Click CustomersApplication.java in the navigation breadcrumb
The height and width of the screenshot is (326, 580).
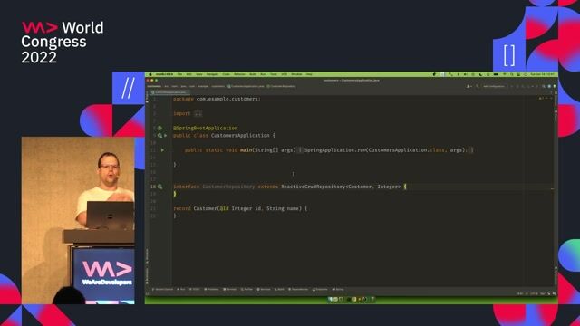click(246, 86)
